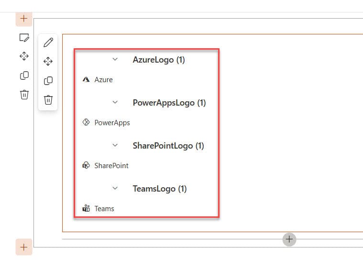Open the SharePoint list item
This screenshot has width=363, height=268.
(x=111, y=166)
